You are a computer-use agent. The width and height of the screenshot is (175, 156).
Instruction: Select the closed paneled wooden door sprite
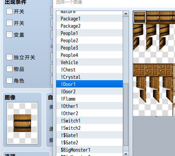pos(140,70)
